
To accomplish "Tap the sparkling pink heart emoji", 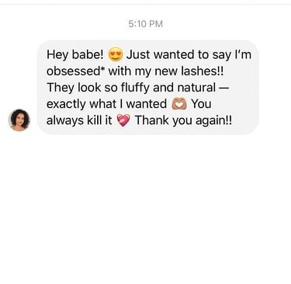I will click(x=123, y=120).
